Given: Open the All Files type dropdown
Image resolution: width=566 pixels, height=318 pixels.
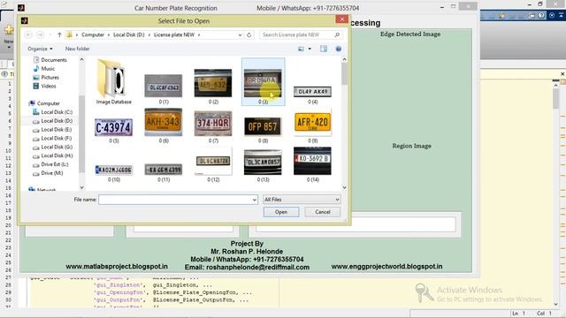Looking at the screenshot, I should tap(302, 200).
